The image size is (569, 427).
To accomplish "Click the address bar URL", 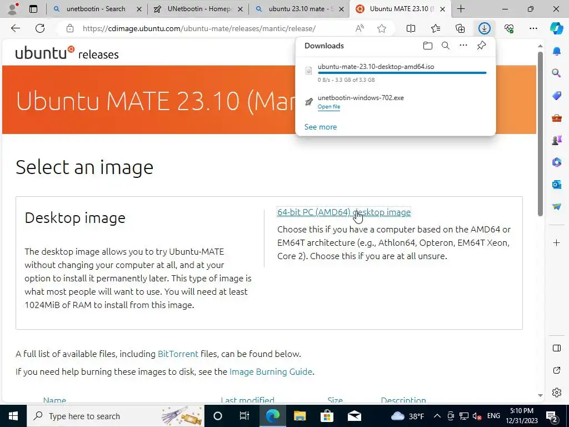I will (199, 28).
